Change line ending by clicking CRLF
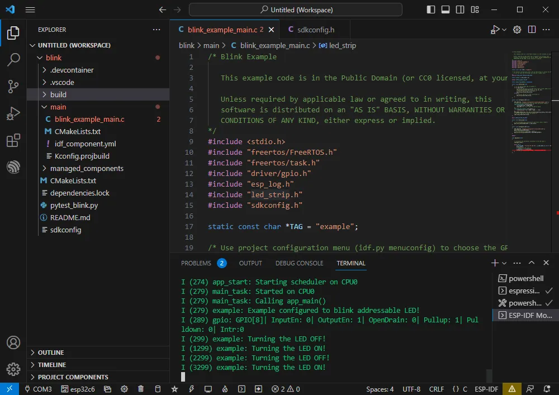Viewport: 559px width, 395px height. pos(437,388)
